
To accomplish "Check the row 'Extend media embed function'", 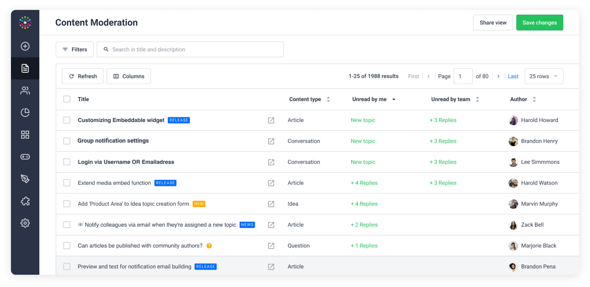I will [x=67, y=183].
